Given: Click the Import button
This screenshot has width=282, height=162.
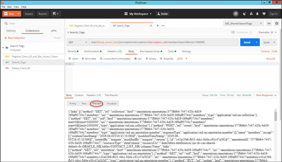Looking at the screenshot, I should [x=29, y=14].
